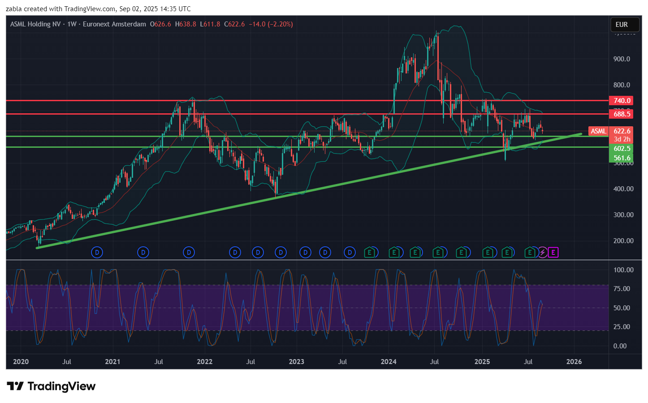648x403 pixels.
Task: Click the last dividend D marker before 2023
Action: [281, 253]
